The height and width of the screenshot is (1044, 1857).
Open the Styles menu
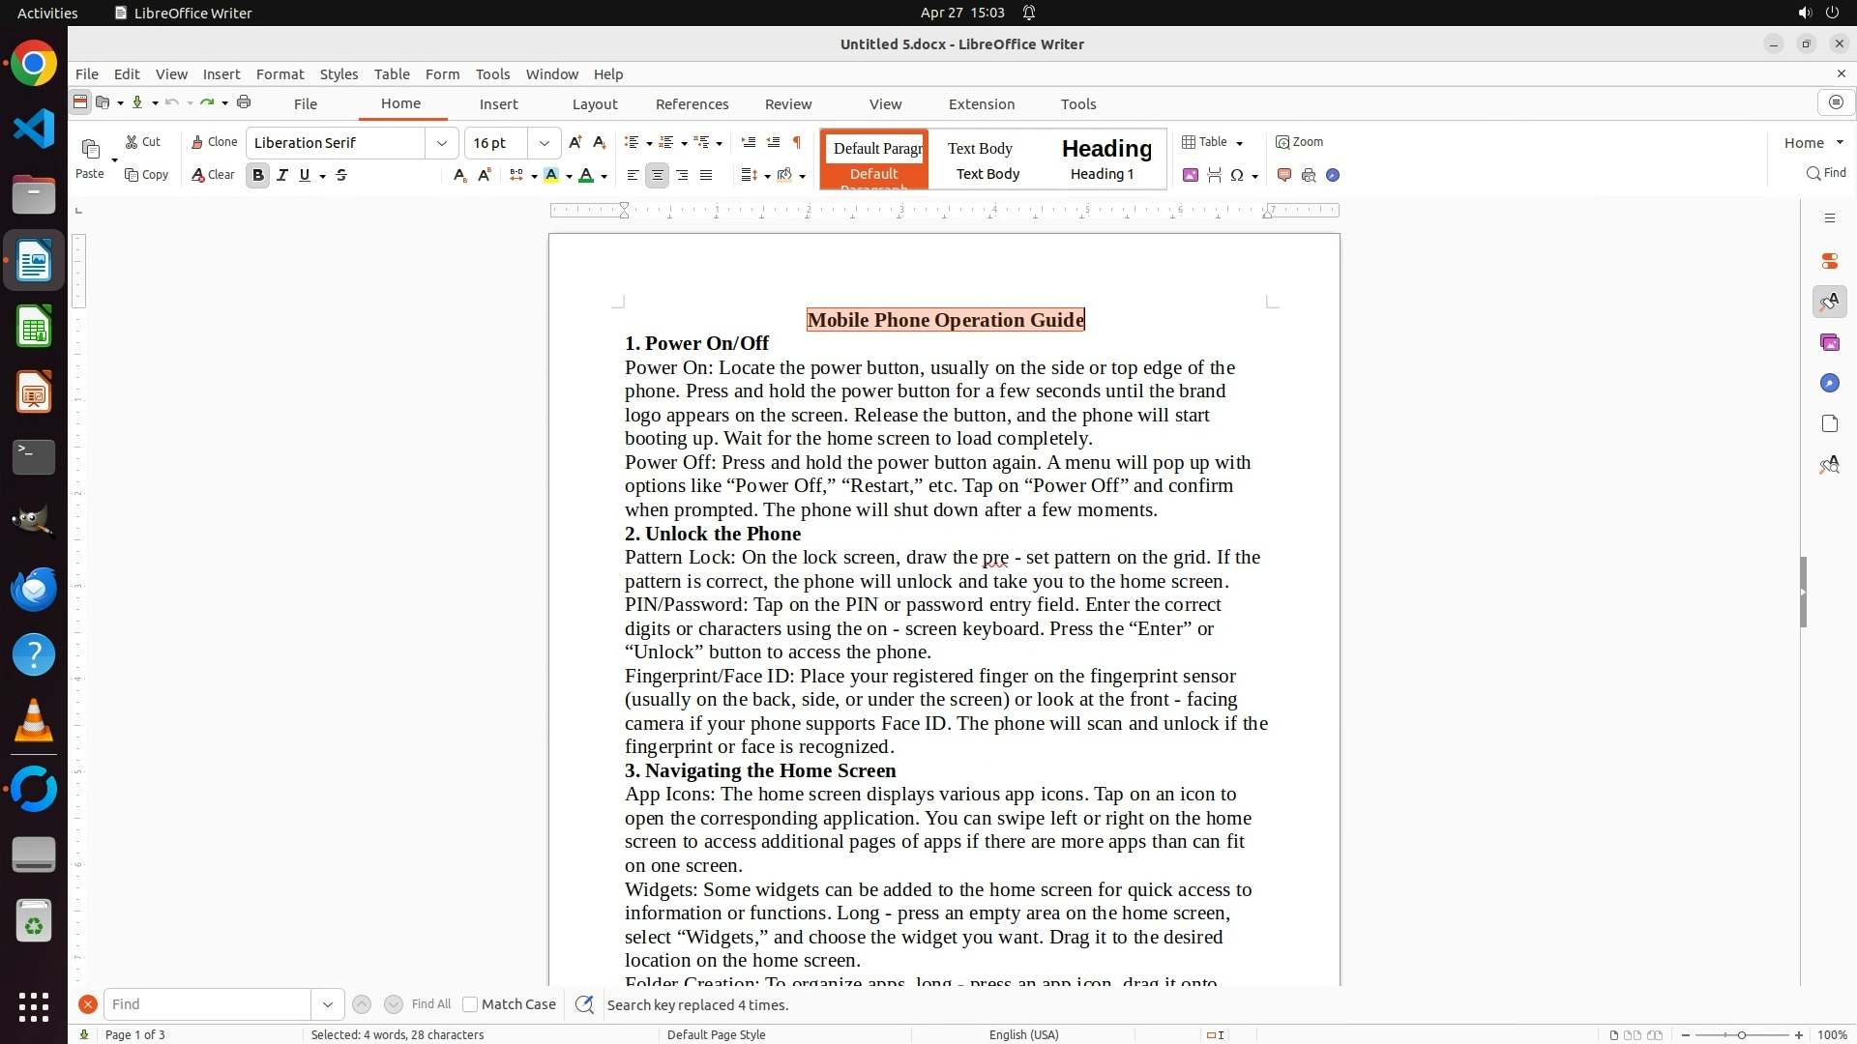tap(339, 73)
